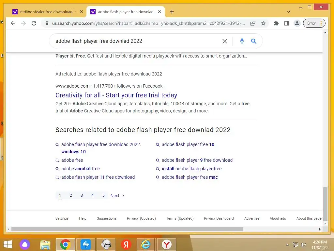Click the vertical scrollbar thumb
The image size is (334, 251).
coord(325,204)
